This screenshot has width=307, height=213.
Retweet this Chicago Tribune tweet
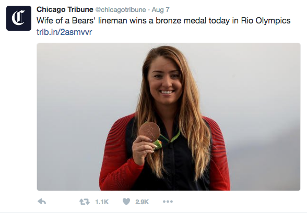[85, 202]
